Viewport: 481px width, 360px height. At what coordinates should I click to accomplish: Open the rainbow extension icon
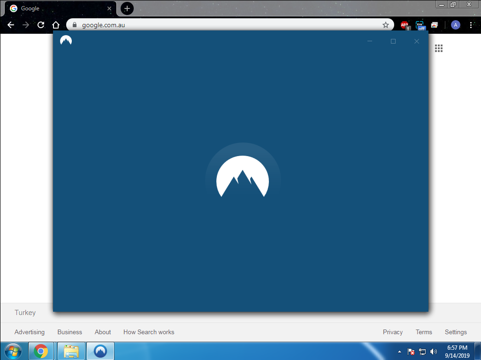click(x=435, y=25)
